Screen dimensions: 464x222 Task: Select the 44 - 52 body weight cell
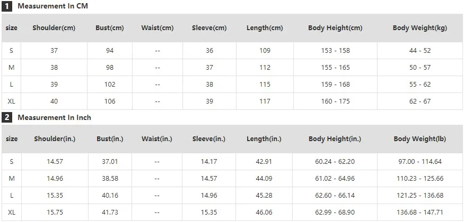click(x=420, y=51)
